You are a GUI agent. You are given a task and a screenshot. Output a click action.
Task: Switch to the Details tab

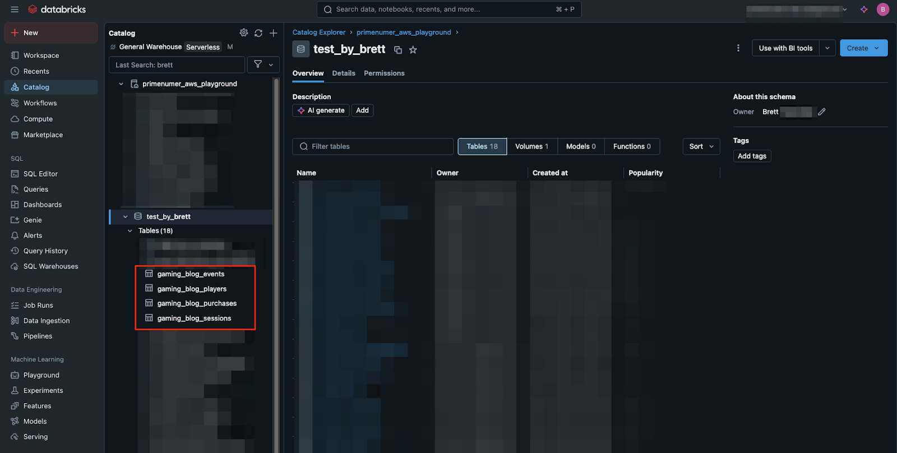point(344,73)
